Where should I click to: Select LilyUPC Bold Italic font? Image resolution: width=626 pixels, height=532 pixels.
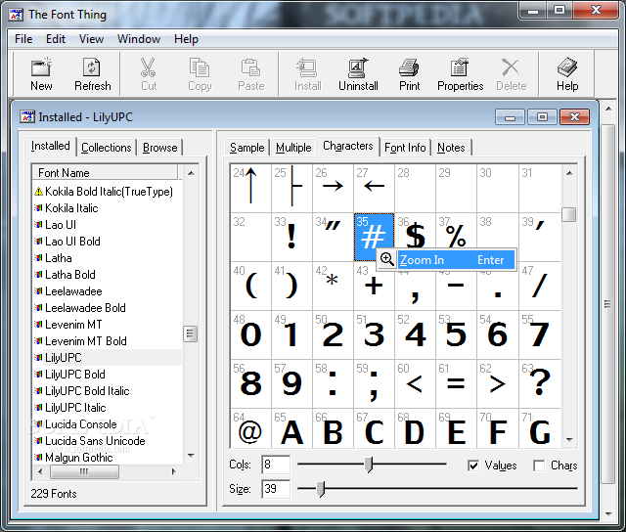click(87, 391)
